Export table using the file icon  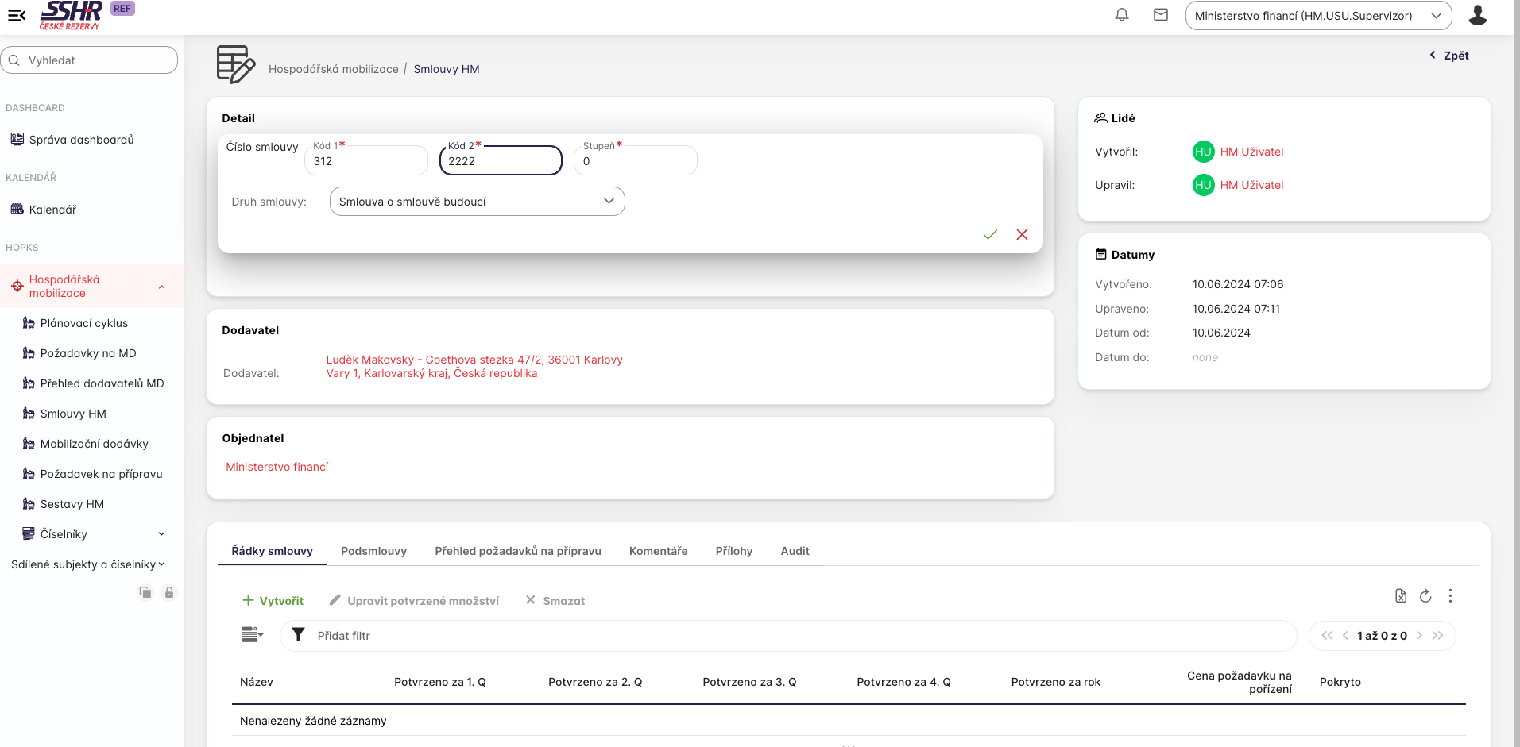(1400, 596)
